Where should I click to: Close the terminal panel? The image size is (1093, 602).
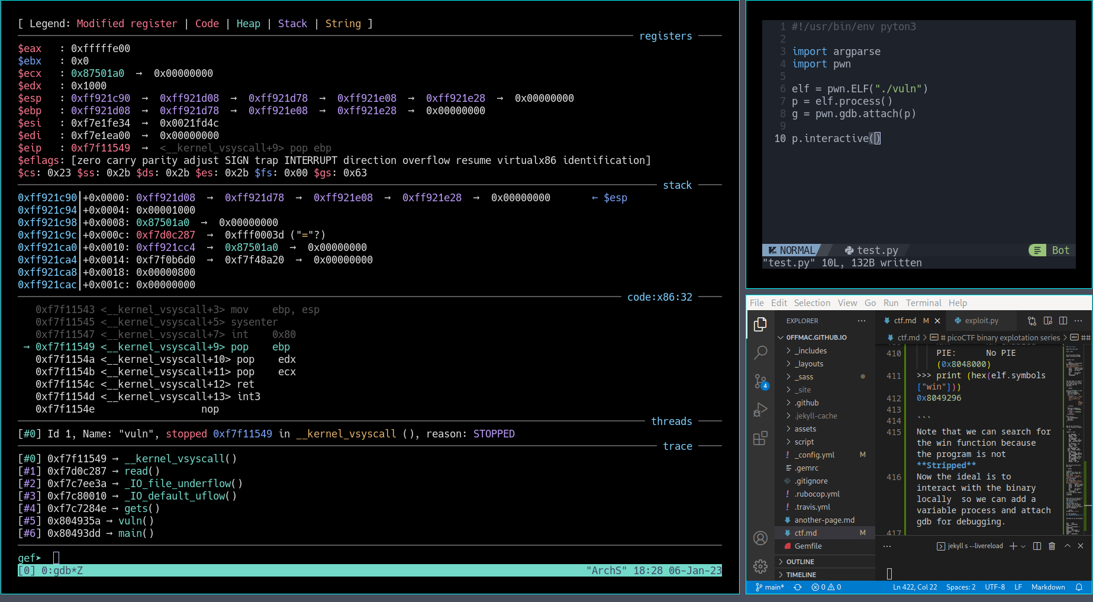point(1081,546)
